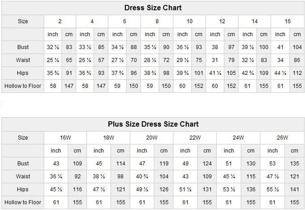305x210 pixels.
Task: Select the size 12 column header
Action: (222, 21)
